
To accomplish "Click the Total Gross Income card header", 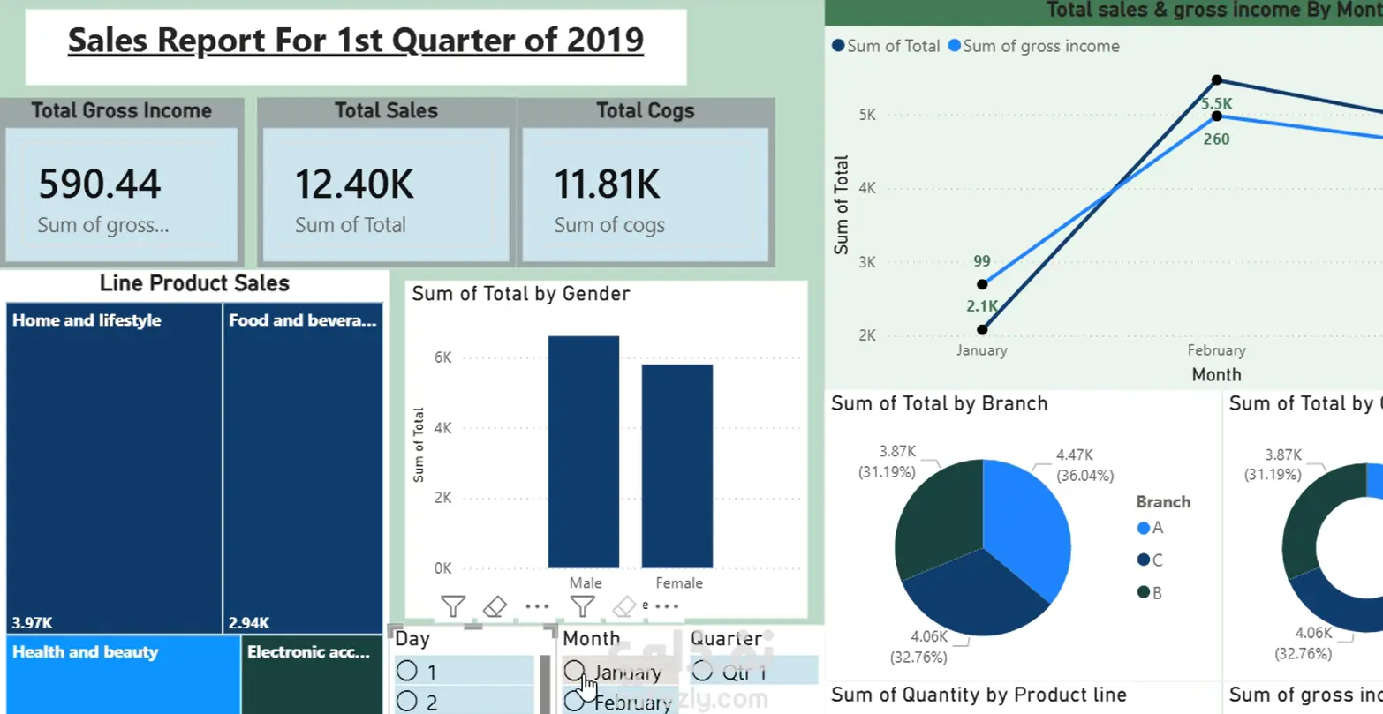I will click(x=122, y=110).
